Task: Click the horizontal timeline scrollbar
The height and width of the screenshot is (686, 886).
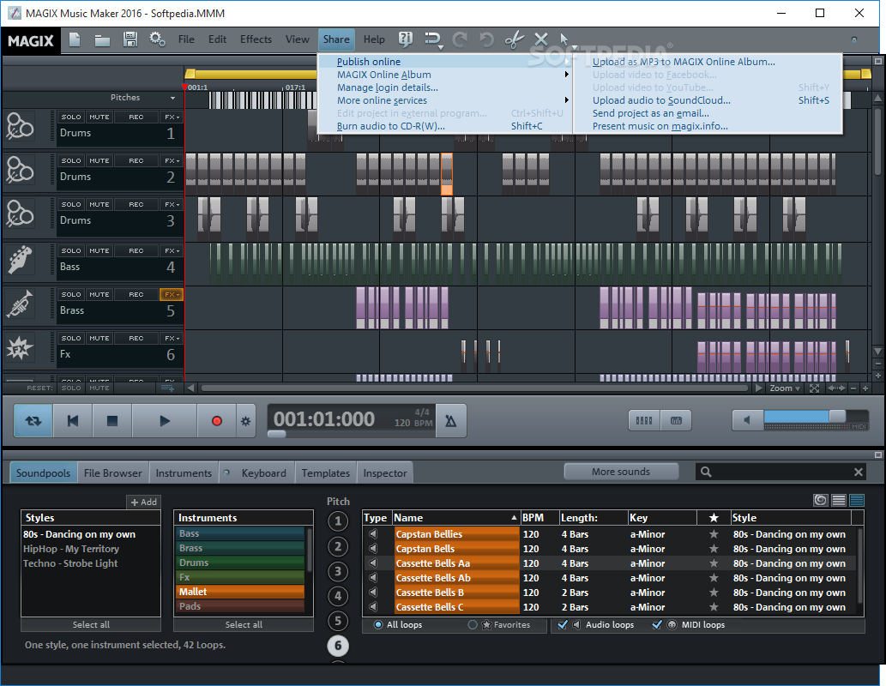Action: 474,388
